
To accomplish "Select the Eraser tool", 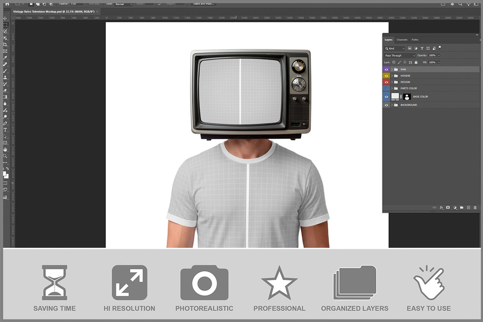I will (5, 91).
